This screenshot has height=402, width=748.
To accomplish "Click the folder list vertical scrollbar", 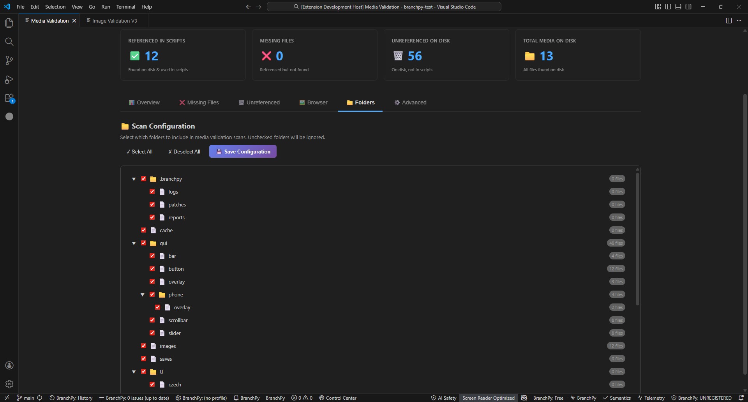I will click(x=637, y=239).
